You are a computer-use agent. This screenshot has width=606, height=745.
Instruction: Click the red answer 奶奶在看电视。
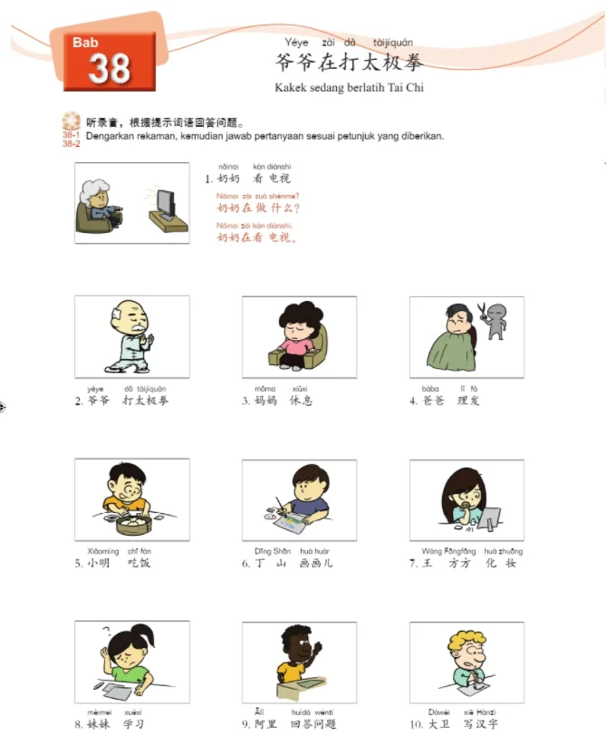coord(257,237)
